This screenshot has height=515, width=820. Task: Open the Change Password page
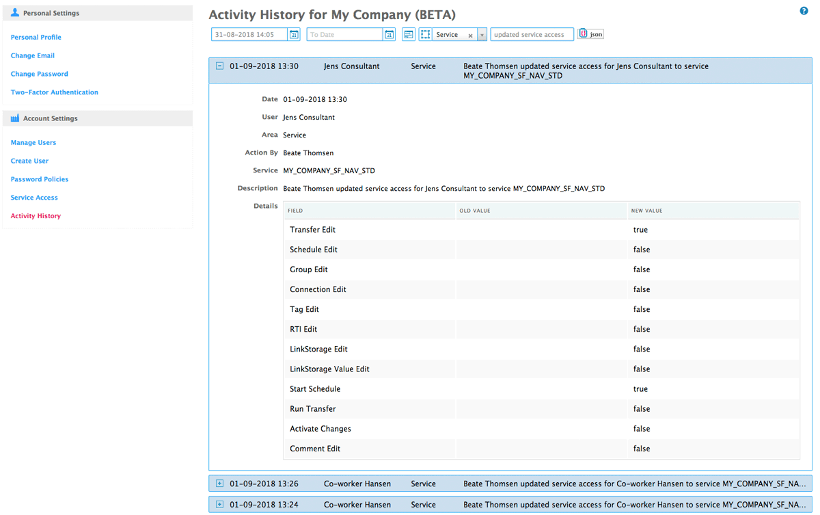[x=40, y=74]
